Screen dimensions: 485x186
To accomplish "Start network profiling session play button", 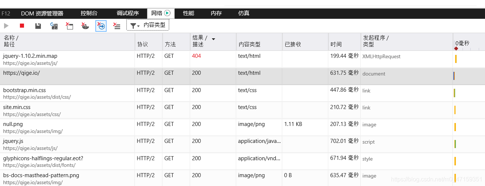I will click(6, 26).
